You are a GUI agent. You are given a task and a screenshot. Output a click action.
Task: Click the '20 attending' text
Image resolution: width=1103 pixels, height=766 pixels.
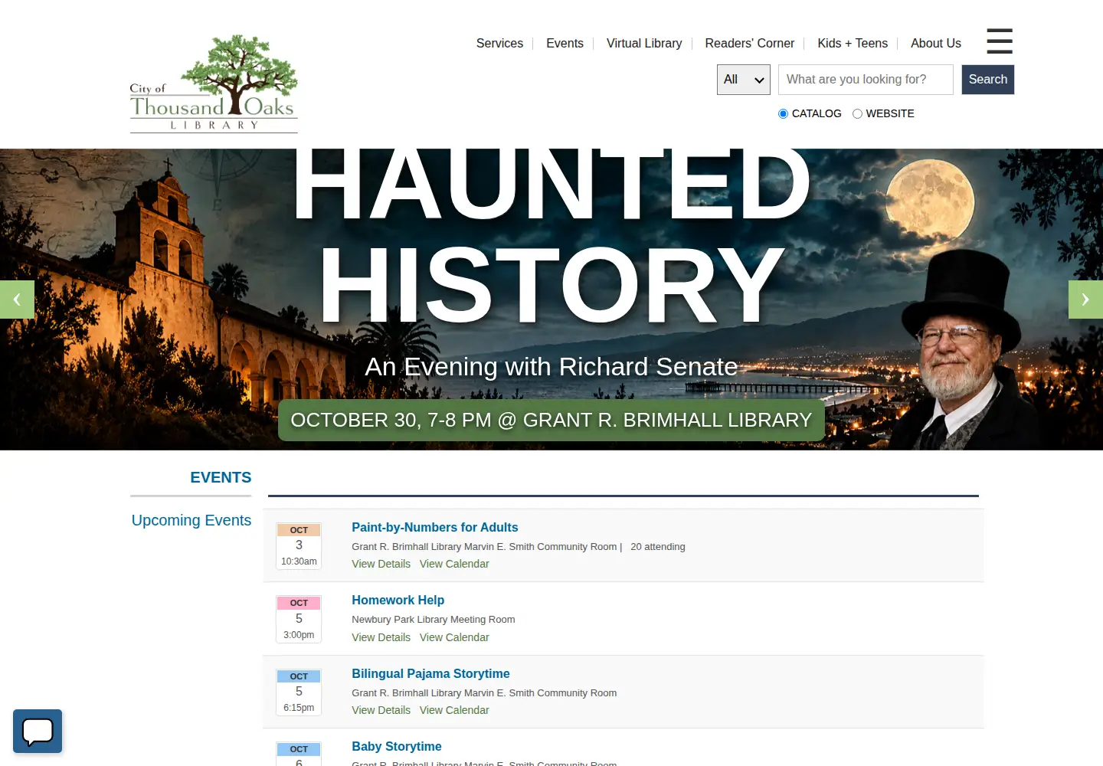(x=658, y=547)
